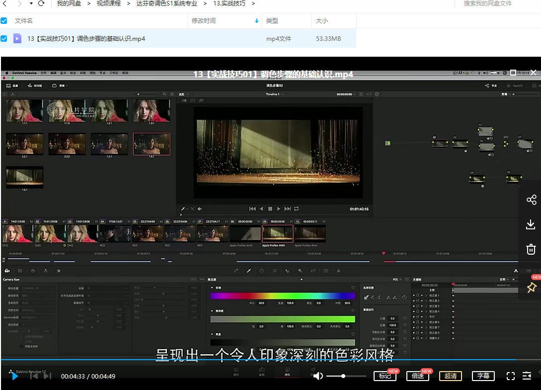Toggle subtitles with the 字幕 button
This screenshot has width=541, height=390.
(483, 376)
